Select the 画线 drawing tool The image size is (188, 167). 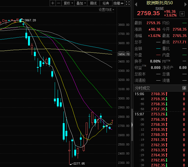tap(93, 3)
